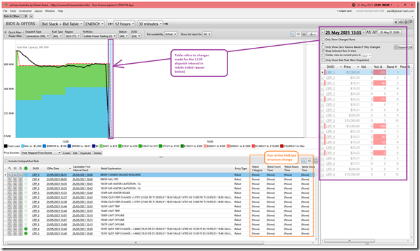Click table icon in CPP_3 08:51 rebid row
Image resolution: width=420 pixels, height=251 pixels.
[15, 175]
